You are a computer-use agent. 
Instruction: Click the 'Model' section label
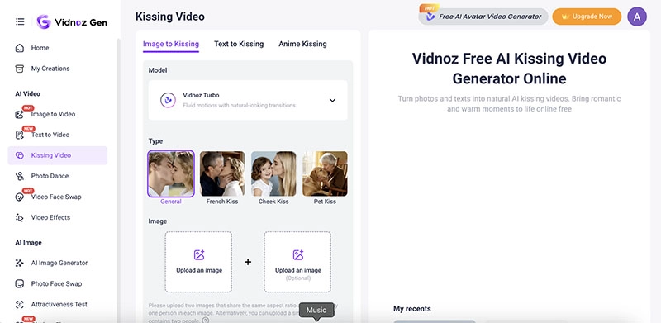[158, 70]
